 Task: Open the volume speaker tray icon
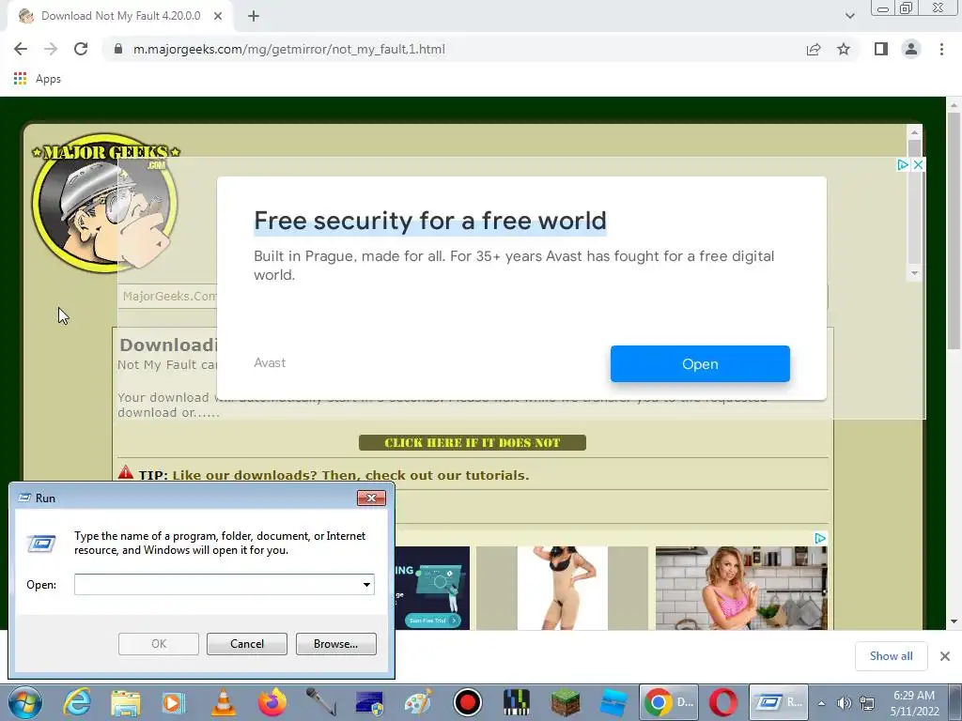pyautogui.click(x=845, y=703)
